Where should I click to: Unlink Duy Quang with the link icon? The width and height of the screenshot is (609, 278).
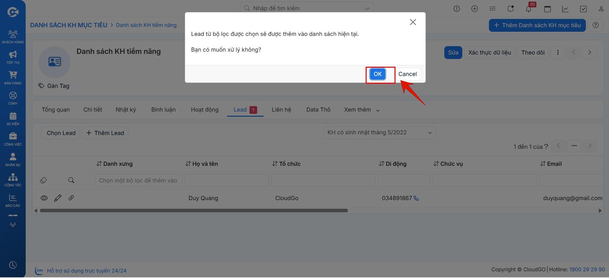71,198
